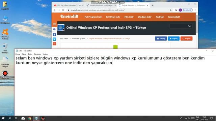Close the Hitman Absolution tab
This screenshot has width=216, height=121.
coord(115,5)
